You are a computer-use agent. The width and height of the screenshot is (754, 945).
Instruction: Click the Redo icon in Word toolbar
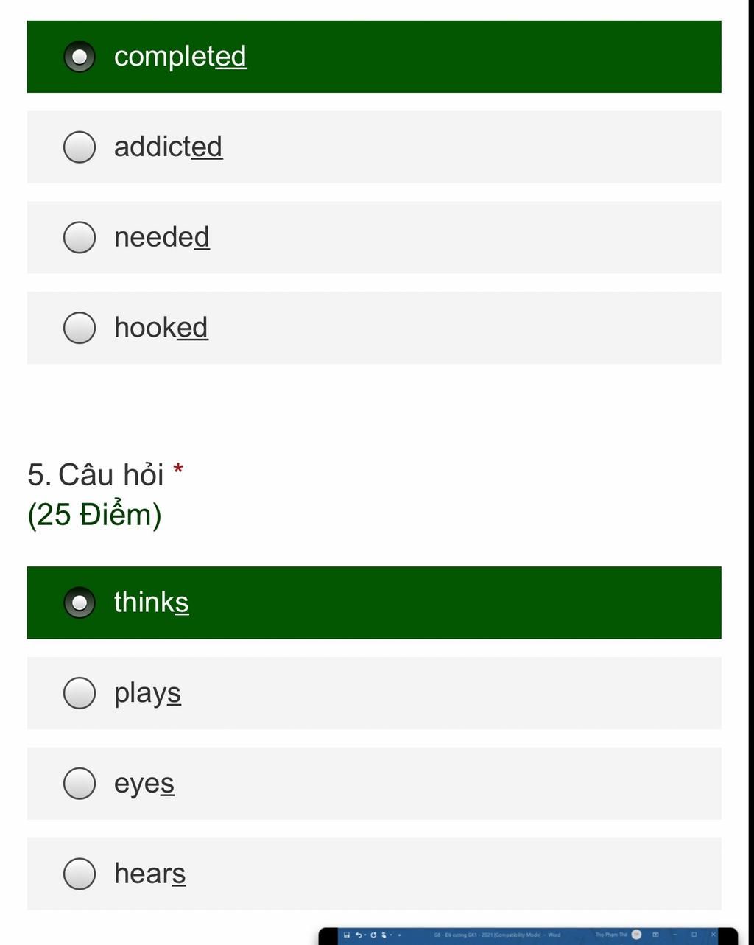[x=373, y=935]
